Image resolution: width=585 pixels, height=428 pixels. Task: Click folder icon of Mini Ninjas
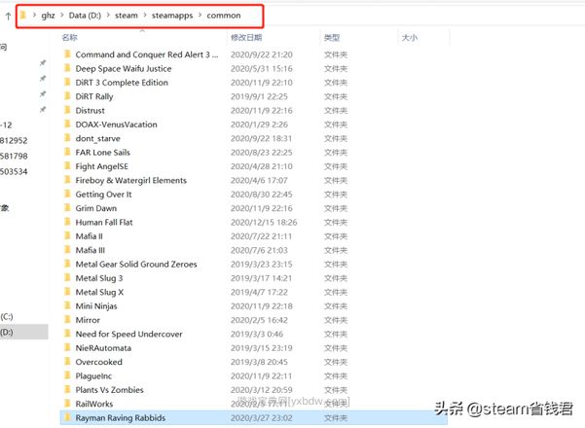click(67, 305)
